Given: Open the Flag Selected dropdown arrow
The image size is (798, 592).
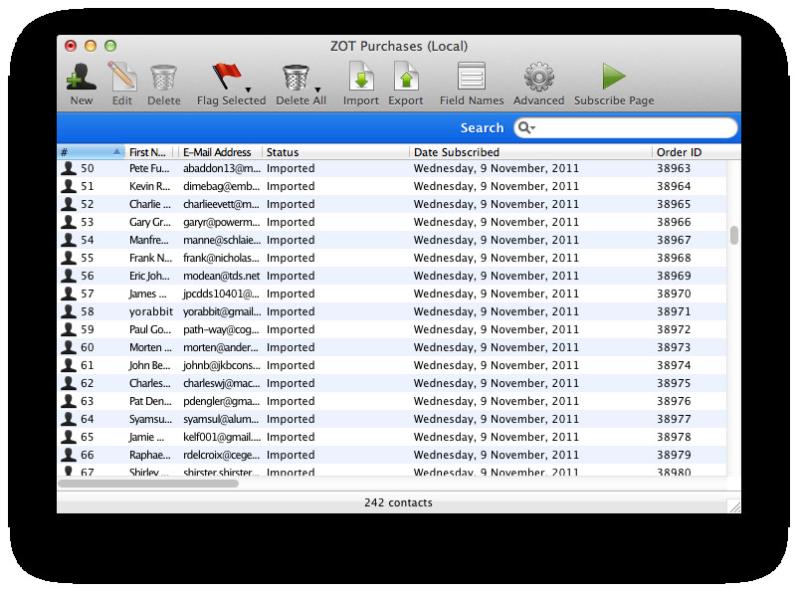Looking at the screenshot, I should (249, 90).
